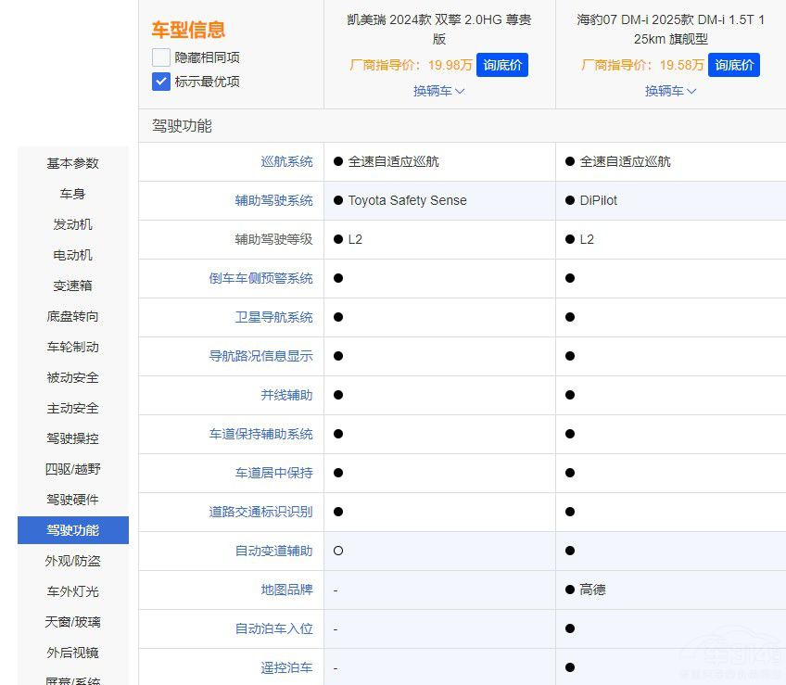786x685 pixels.
Task: Click the 自动变道辅助 parameter link
Action: [273, 551]
